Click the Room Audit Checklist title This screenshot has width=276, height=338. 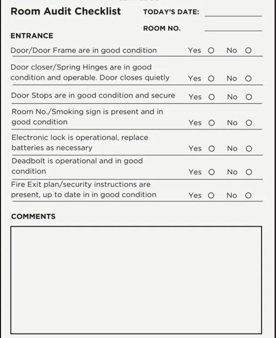coord(66,11)
